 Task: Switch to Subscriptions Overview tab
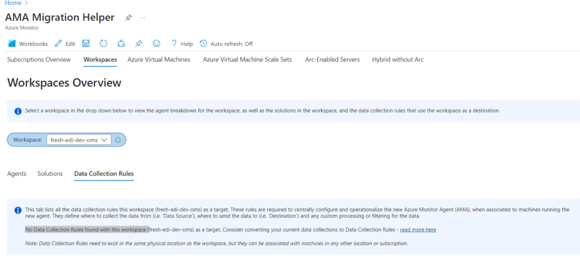pos(39,59)
